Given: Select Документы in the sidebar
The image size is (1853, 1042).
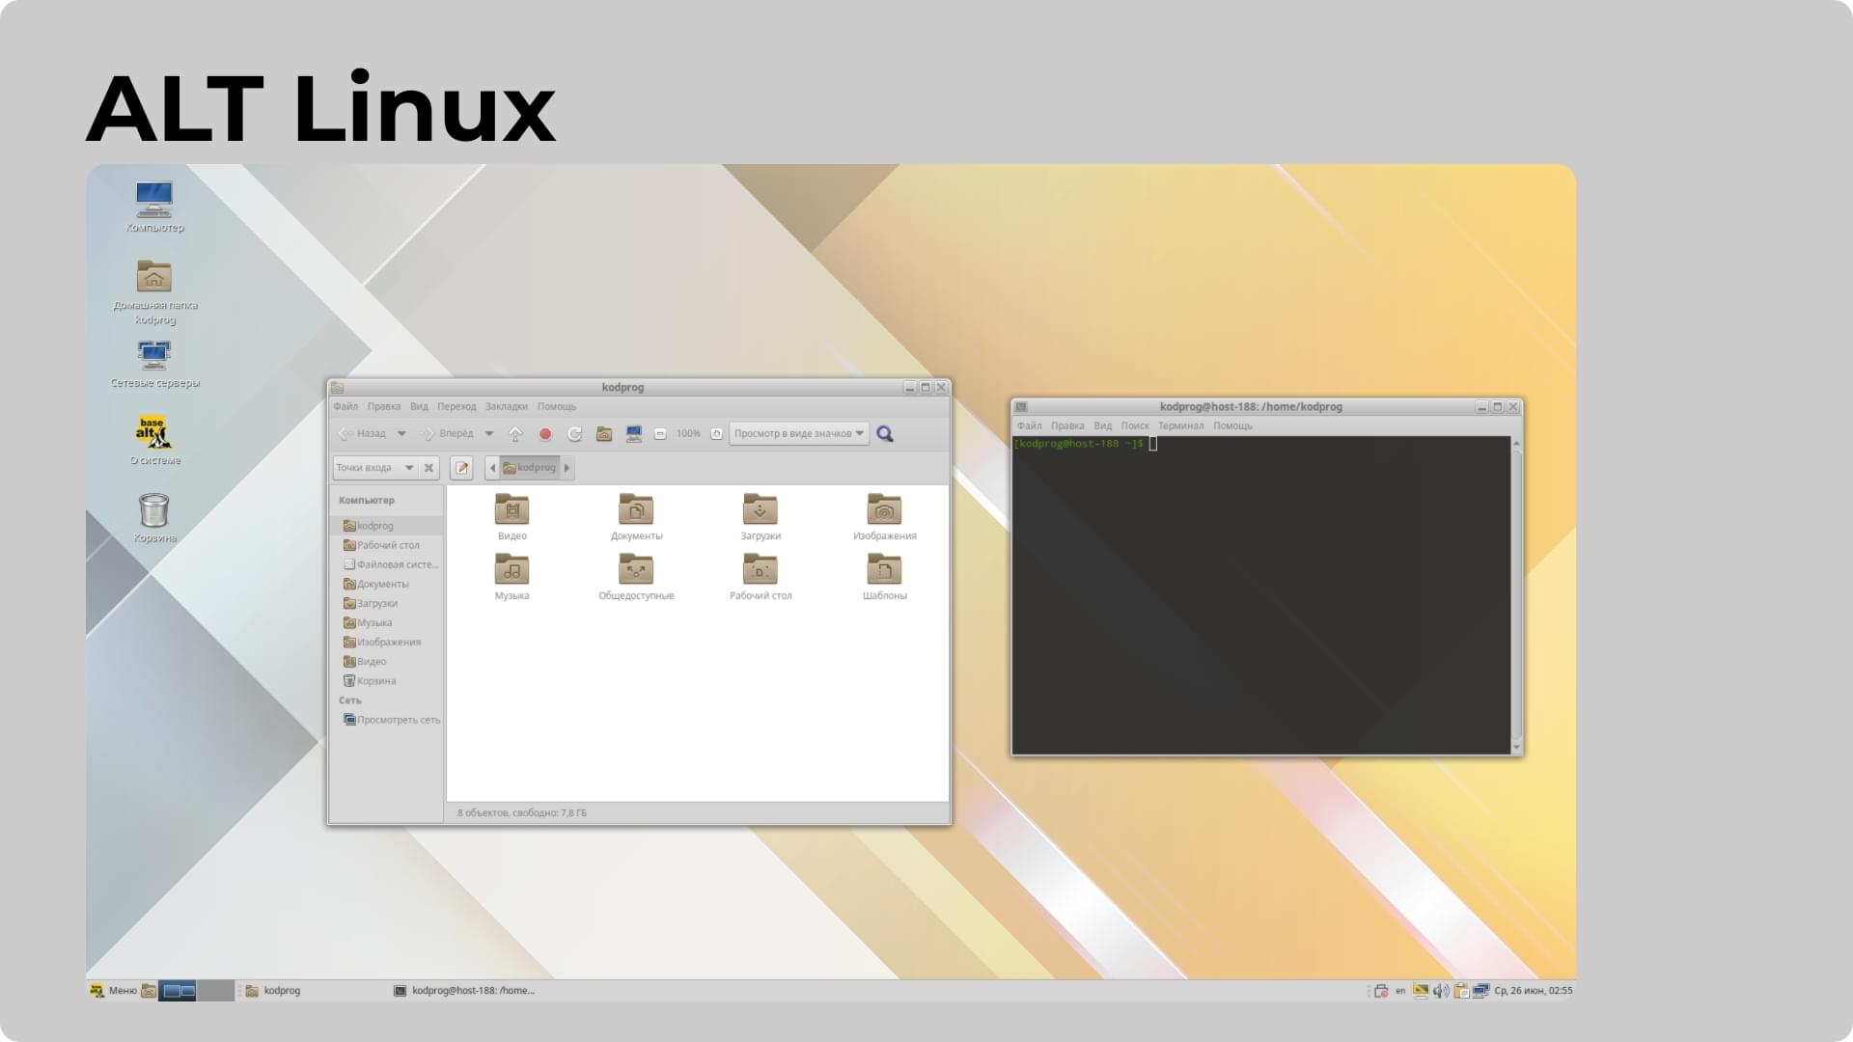Looking at the screenshot, I should point(386,584).
